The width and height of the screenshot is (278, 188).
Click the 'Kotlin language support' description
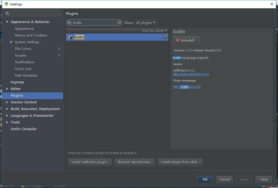tap(190, 58)
